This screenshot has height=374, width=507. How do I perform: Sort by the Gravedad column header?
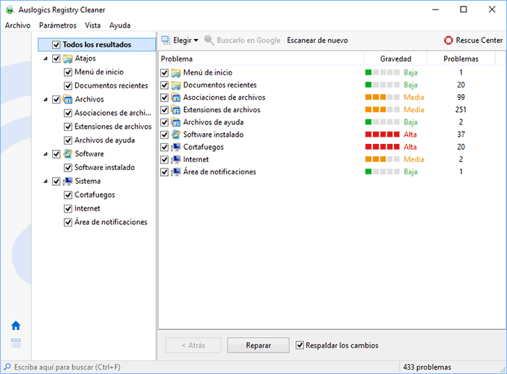(395, 59)
